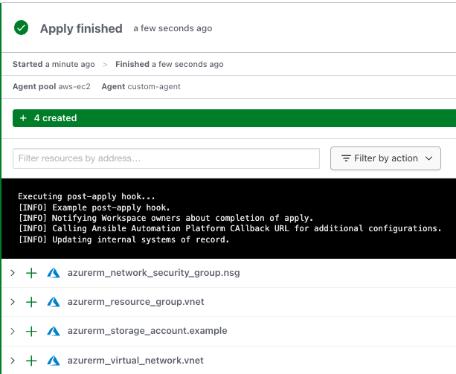Click the Finished a few seconds ago text
Image resolution: width=456 pixels, height=374 pixels.
point(170,64)
